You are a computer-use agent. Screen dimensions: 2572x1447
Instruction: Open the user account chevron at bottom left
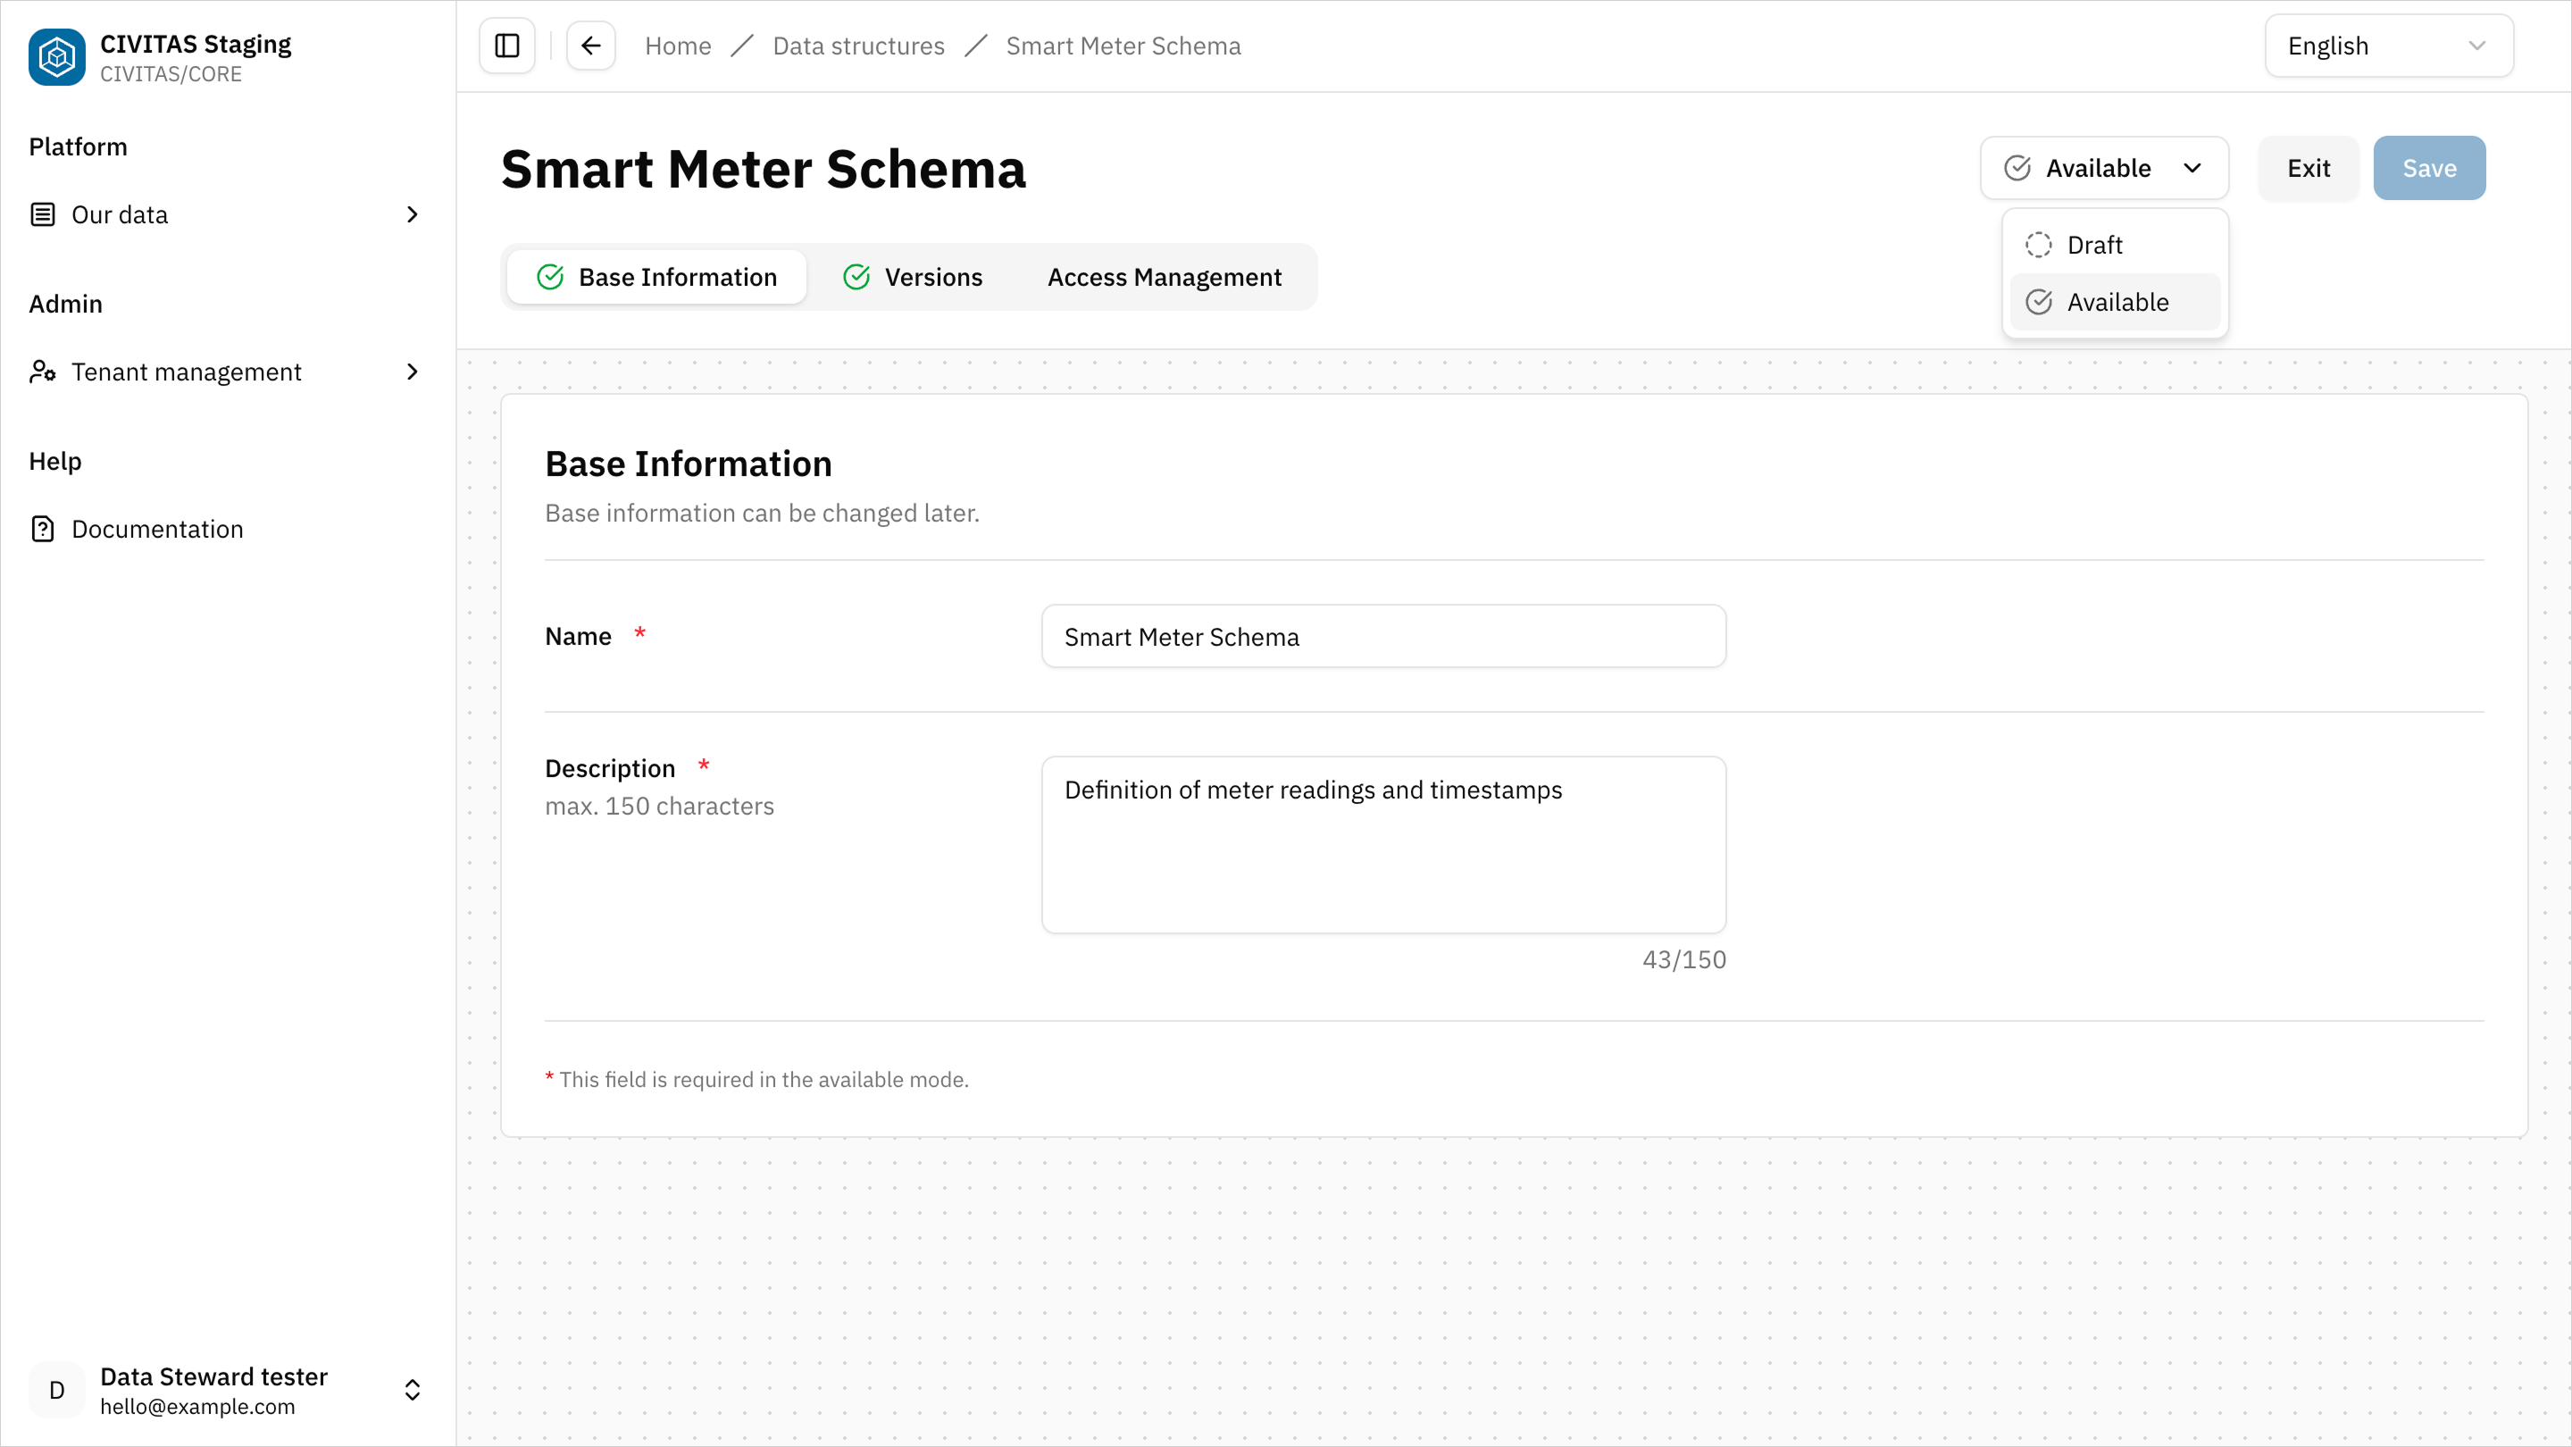(412, 1389)
